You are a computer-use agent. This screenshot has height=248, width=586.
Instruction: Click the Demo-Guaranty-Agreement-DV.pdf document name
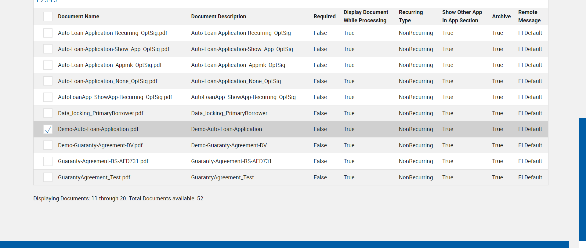(100, 145)
